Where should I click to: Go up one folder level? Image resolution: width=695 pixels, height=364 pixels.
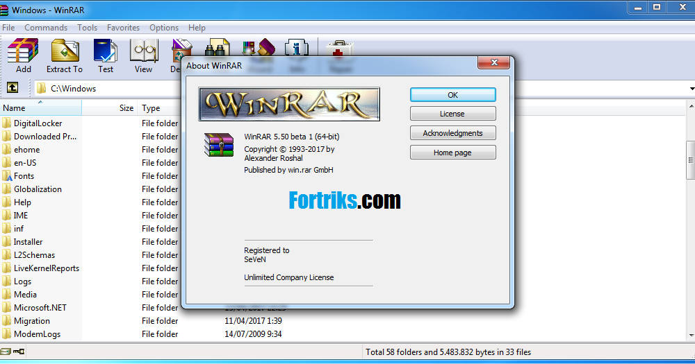(13, 87)
